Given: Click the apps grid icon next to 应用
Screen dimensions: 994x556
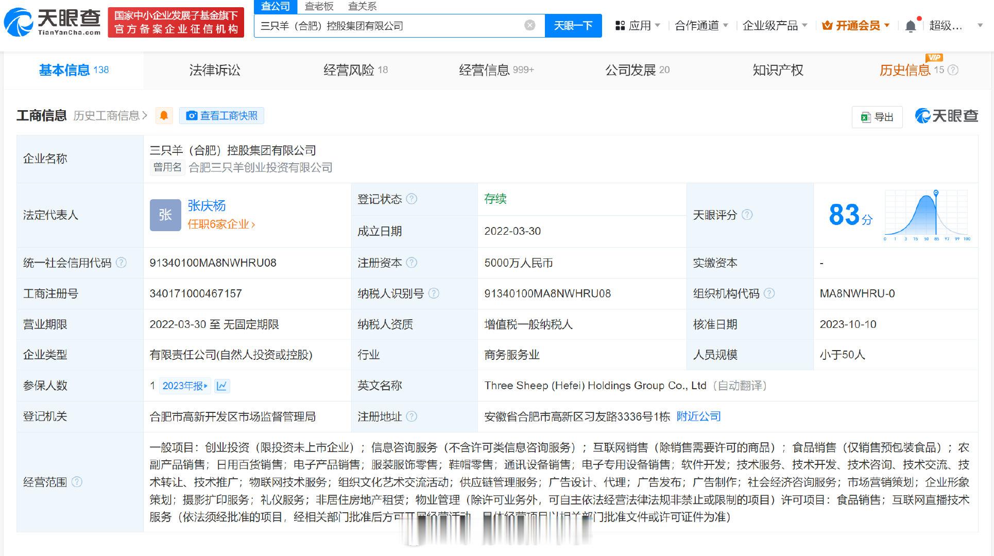Looking at the screenshot, I should (620, 26).
